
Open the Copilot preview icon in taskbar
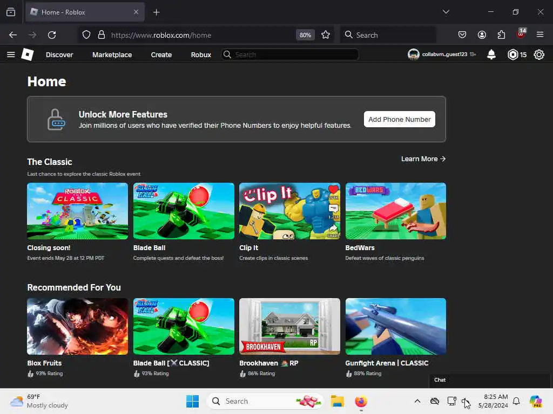click(x=536, y=401)
